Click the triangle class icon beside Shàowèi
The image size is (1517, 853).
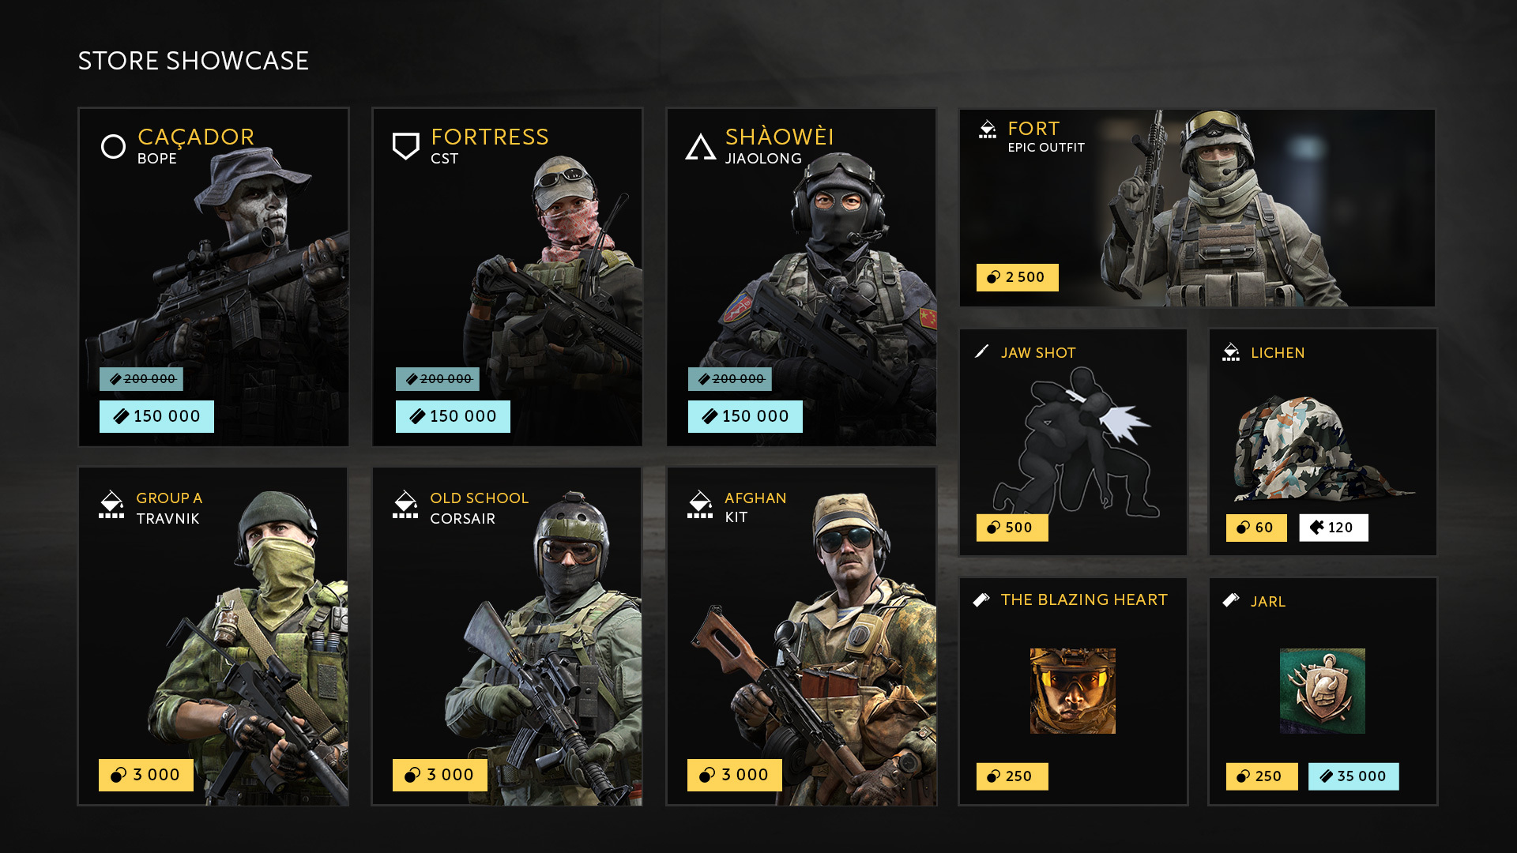point(700,147)
